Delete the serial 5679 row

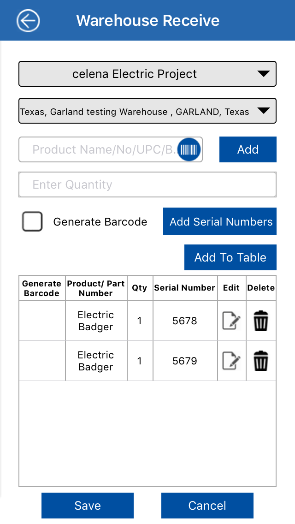pos(261,361)
